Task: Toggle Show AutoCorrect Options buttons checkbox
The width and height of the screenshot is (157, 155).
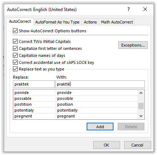Action: pyautogui.click(x=15, y=31)
